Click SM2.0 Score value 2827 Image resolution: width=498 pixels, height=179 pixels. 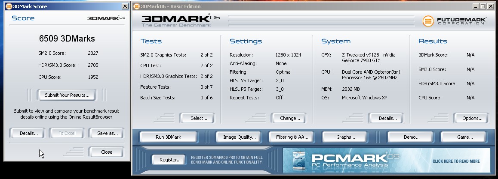(93, 53)
